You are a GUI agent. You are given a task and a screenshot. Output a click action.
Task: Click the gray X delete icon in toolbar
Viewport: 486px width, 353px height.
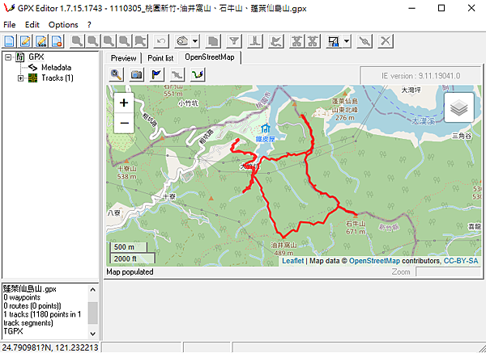click(x=386, y=41)
